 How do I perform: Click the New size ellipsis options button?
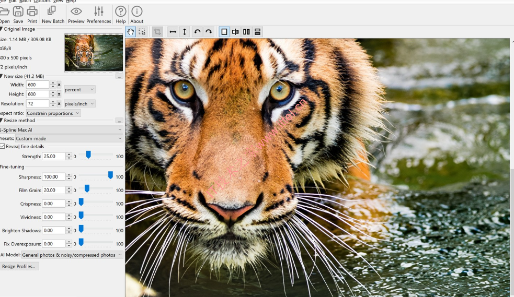coord(119,77)
